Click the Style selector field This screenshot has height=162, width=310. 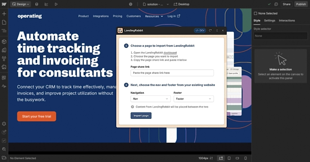coord(281,36)
